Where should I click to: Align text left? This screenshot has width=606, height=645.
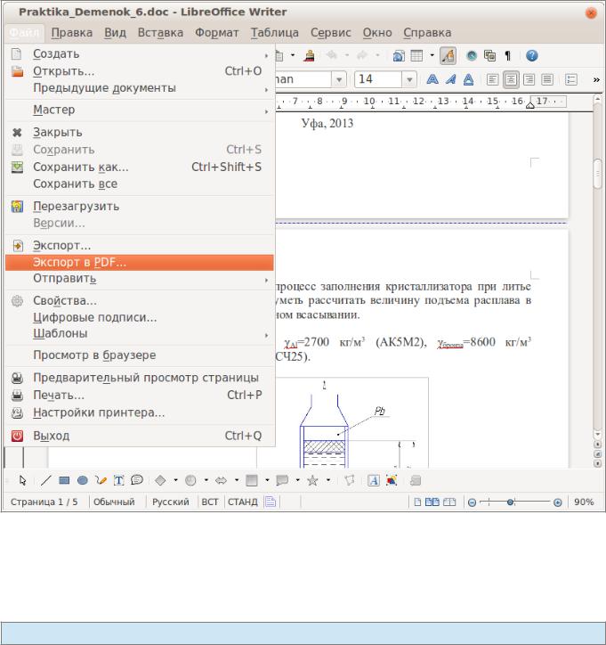pos(492,79)
